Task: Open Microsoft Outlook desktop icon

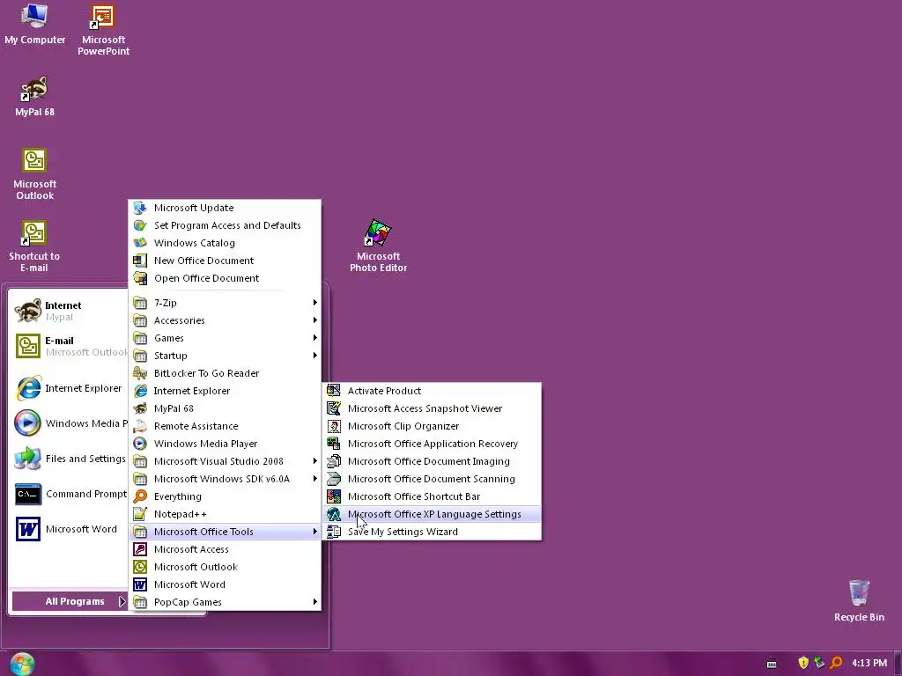Action: pyautogui.click(x=34, y=174)
